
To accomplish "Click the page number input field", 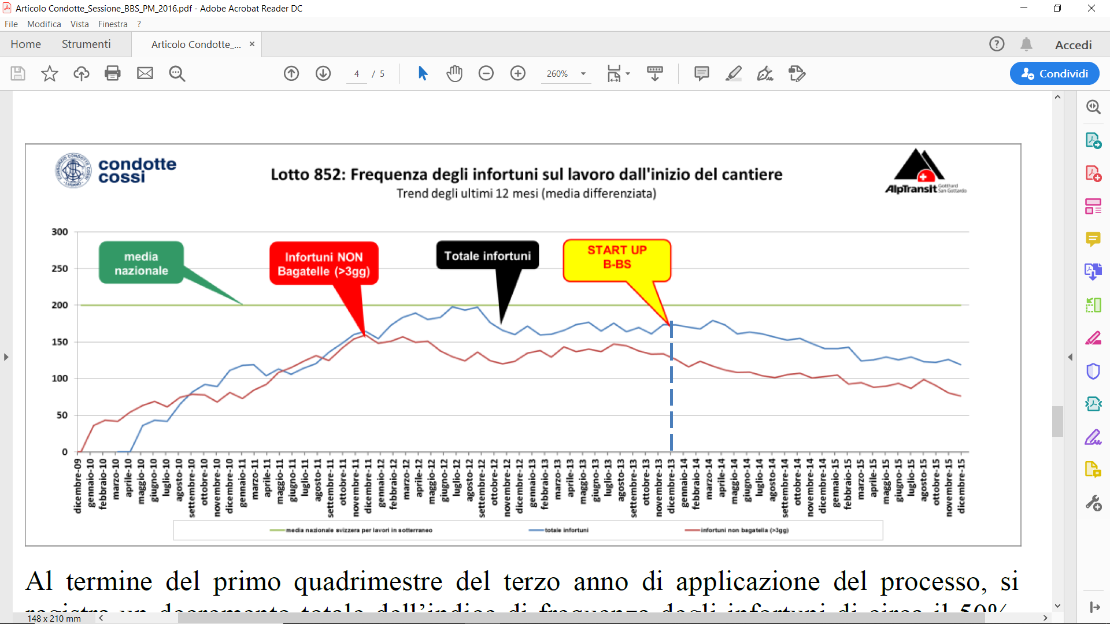I will click(357, 74).
